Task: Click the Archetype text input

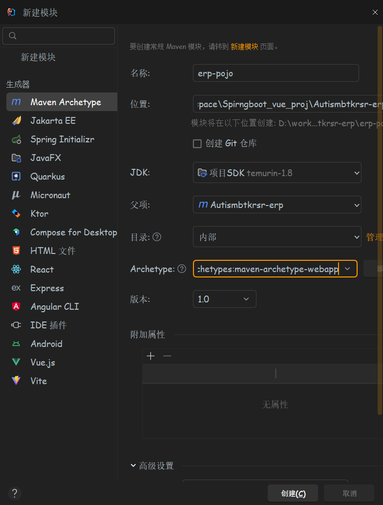Action: pyautogui.click(x=268, y=269)
